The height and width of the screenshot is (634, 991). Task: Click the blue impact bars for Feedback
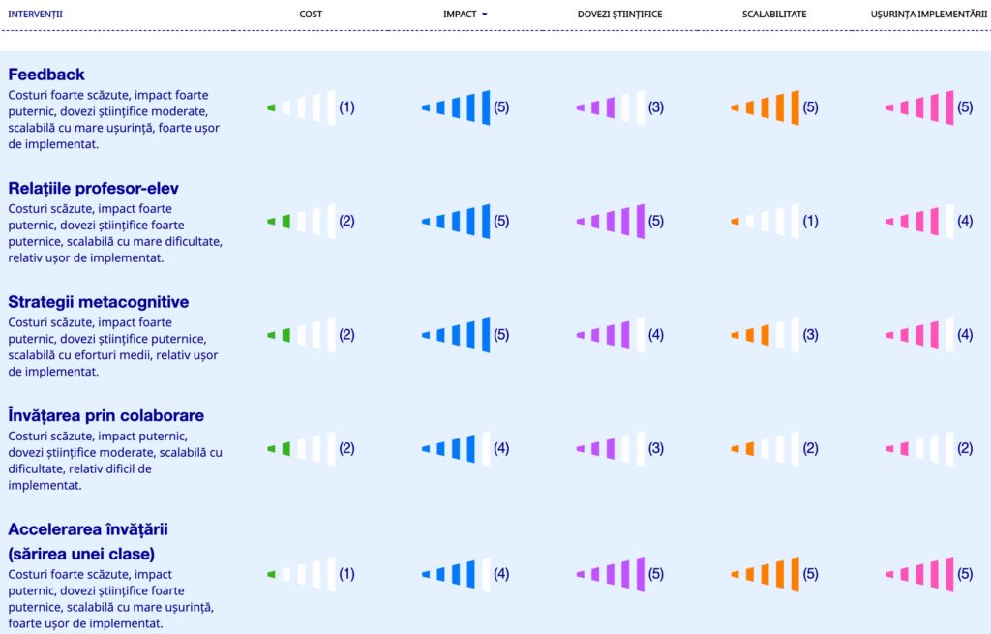tap(456, 107)
